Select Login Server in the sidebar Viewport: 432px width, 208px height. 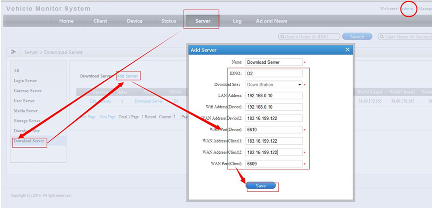point(25,81)
